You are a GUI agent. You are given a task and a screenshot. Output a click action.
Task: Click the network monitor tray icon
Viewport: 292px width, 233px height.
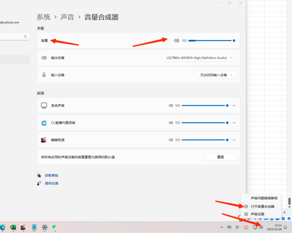point(255,227)
